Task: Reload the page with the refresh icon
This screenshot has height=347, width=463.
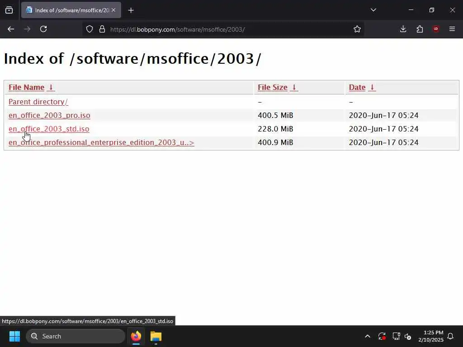Action: 43,29
